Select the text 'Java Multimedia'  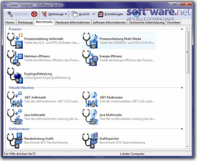110,115
